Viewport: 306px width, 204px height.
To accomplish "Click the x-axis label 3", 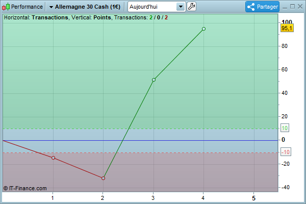I will pos(153,198).
